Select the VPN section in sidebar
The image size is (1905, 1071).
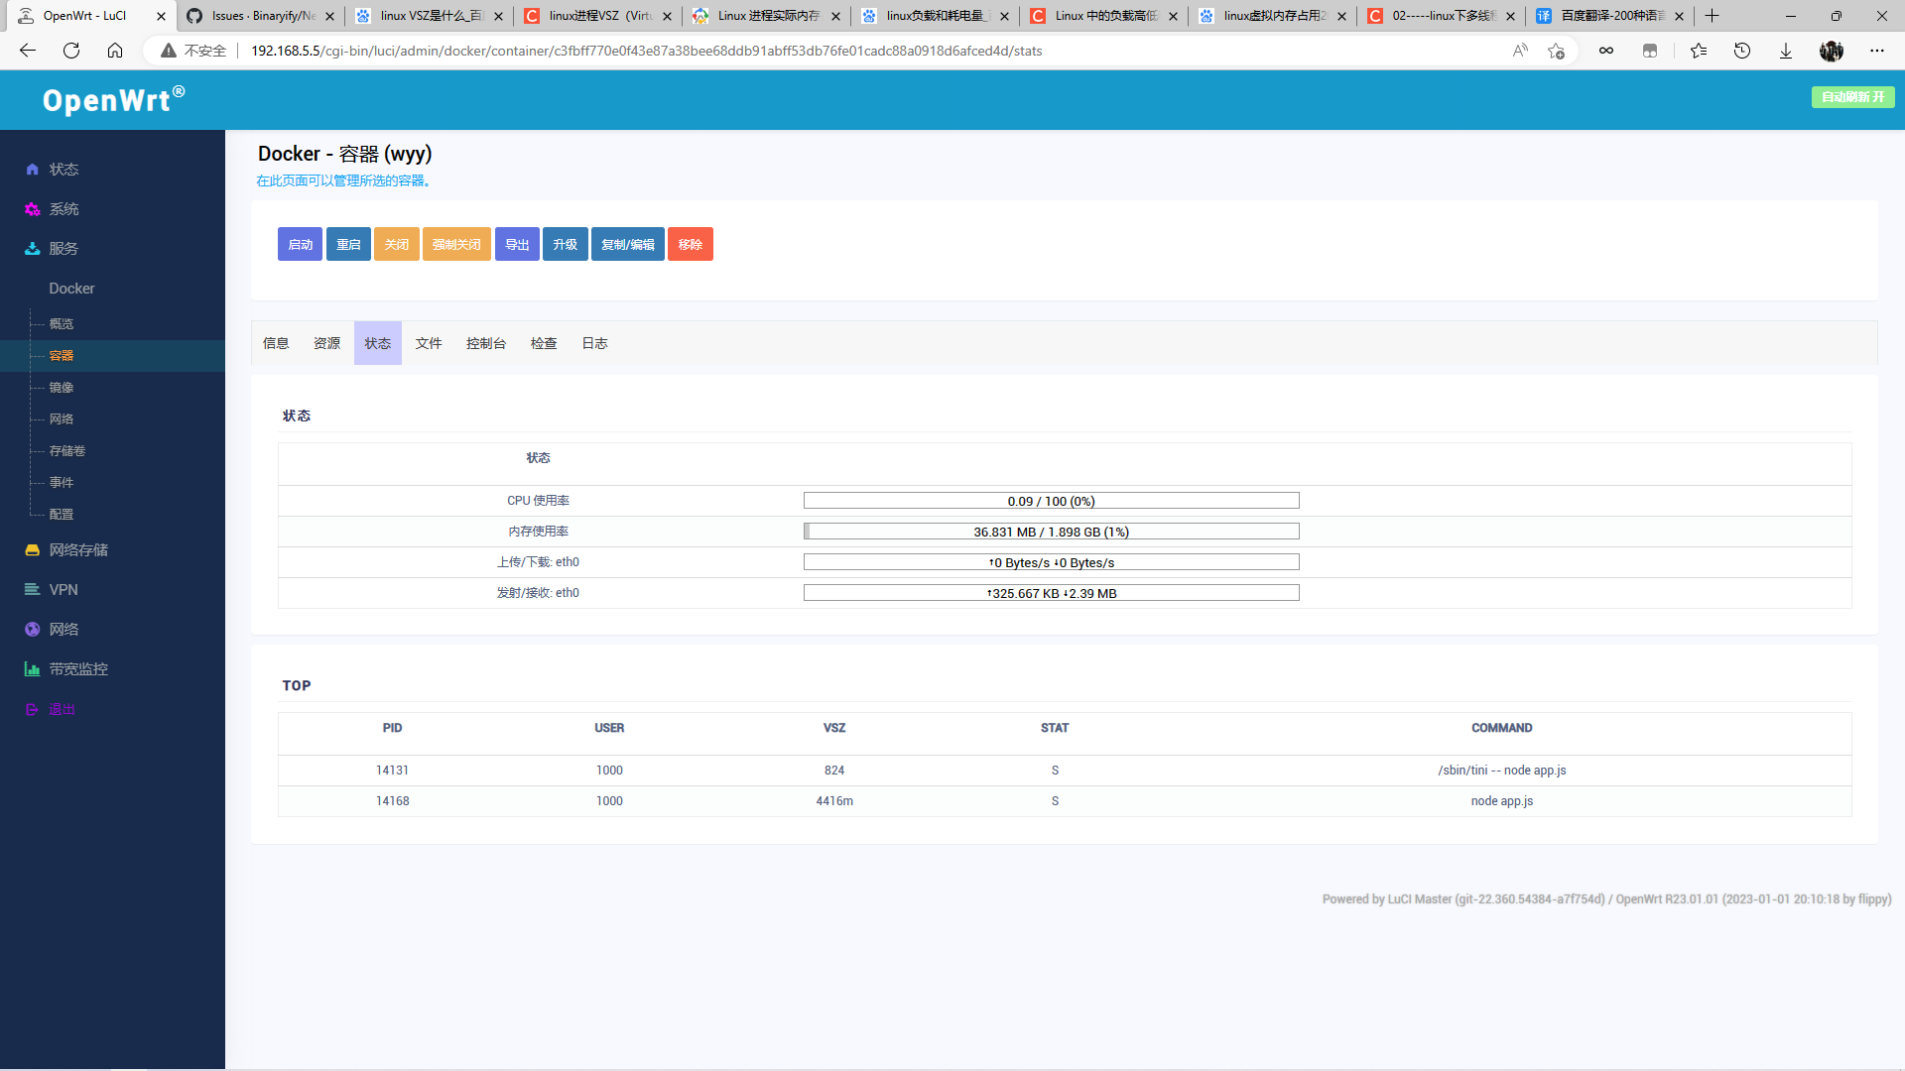pyautogui.click(x=63, y=589)
